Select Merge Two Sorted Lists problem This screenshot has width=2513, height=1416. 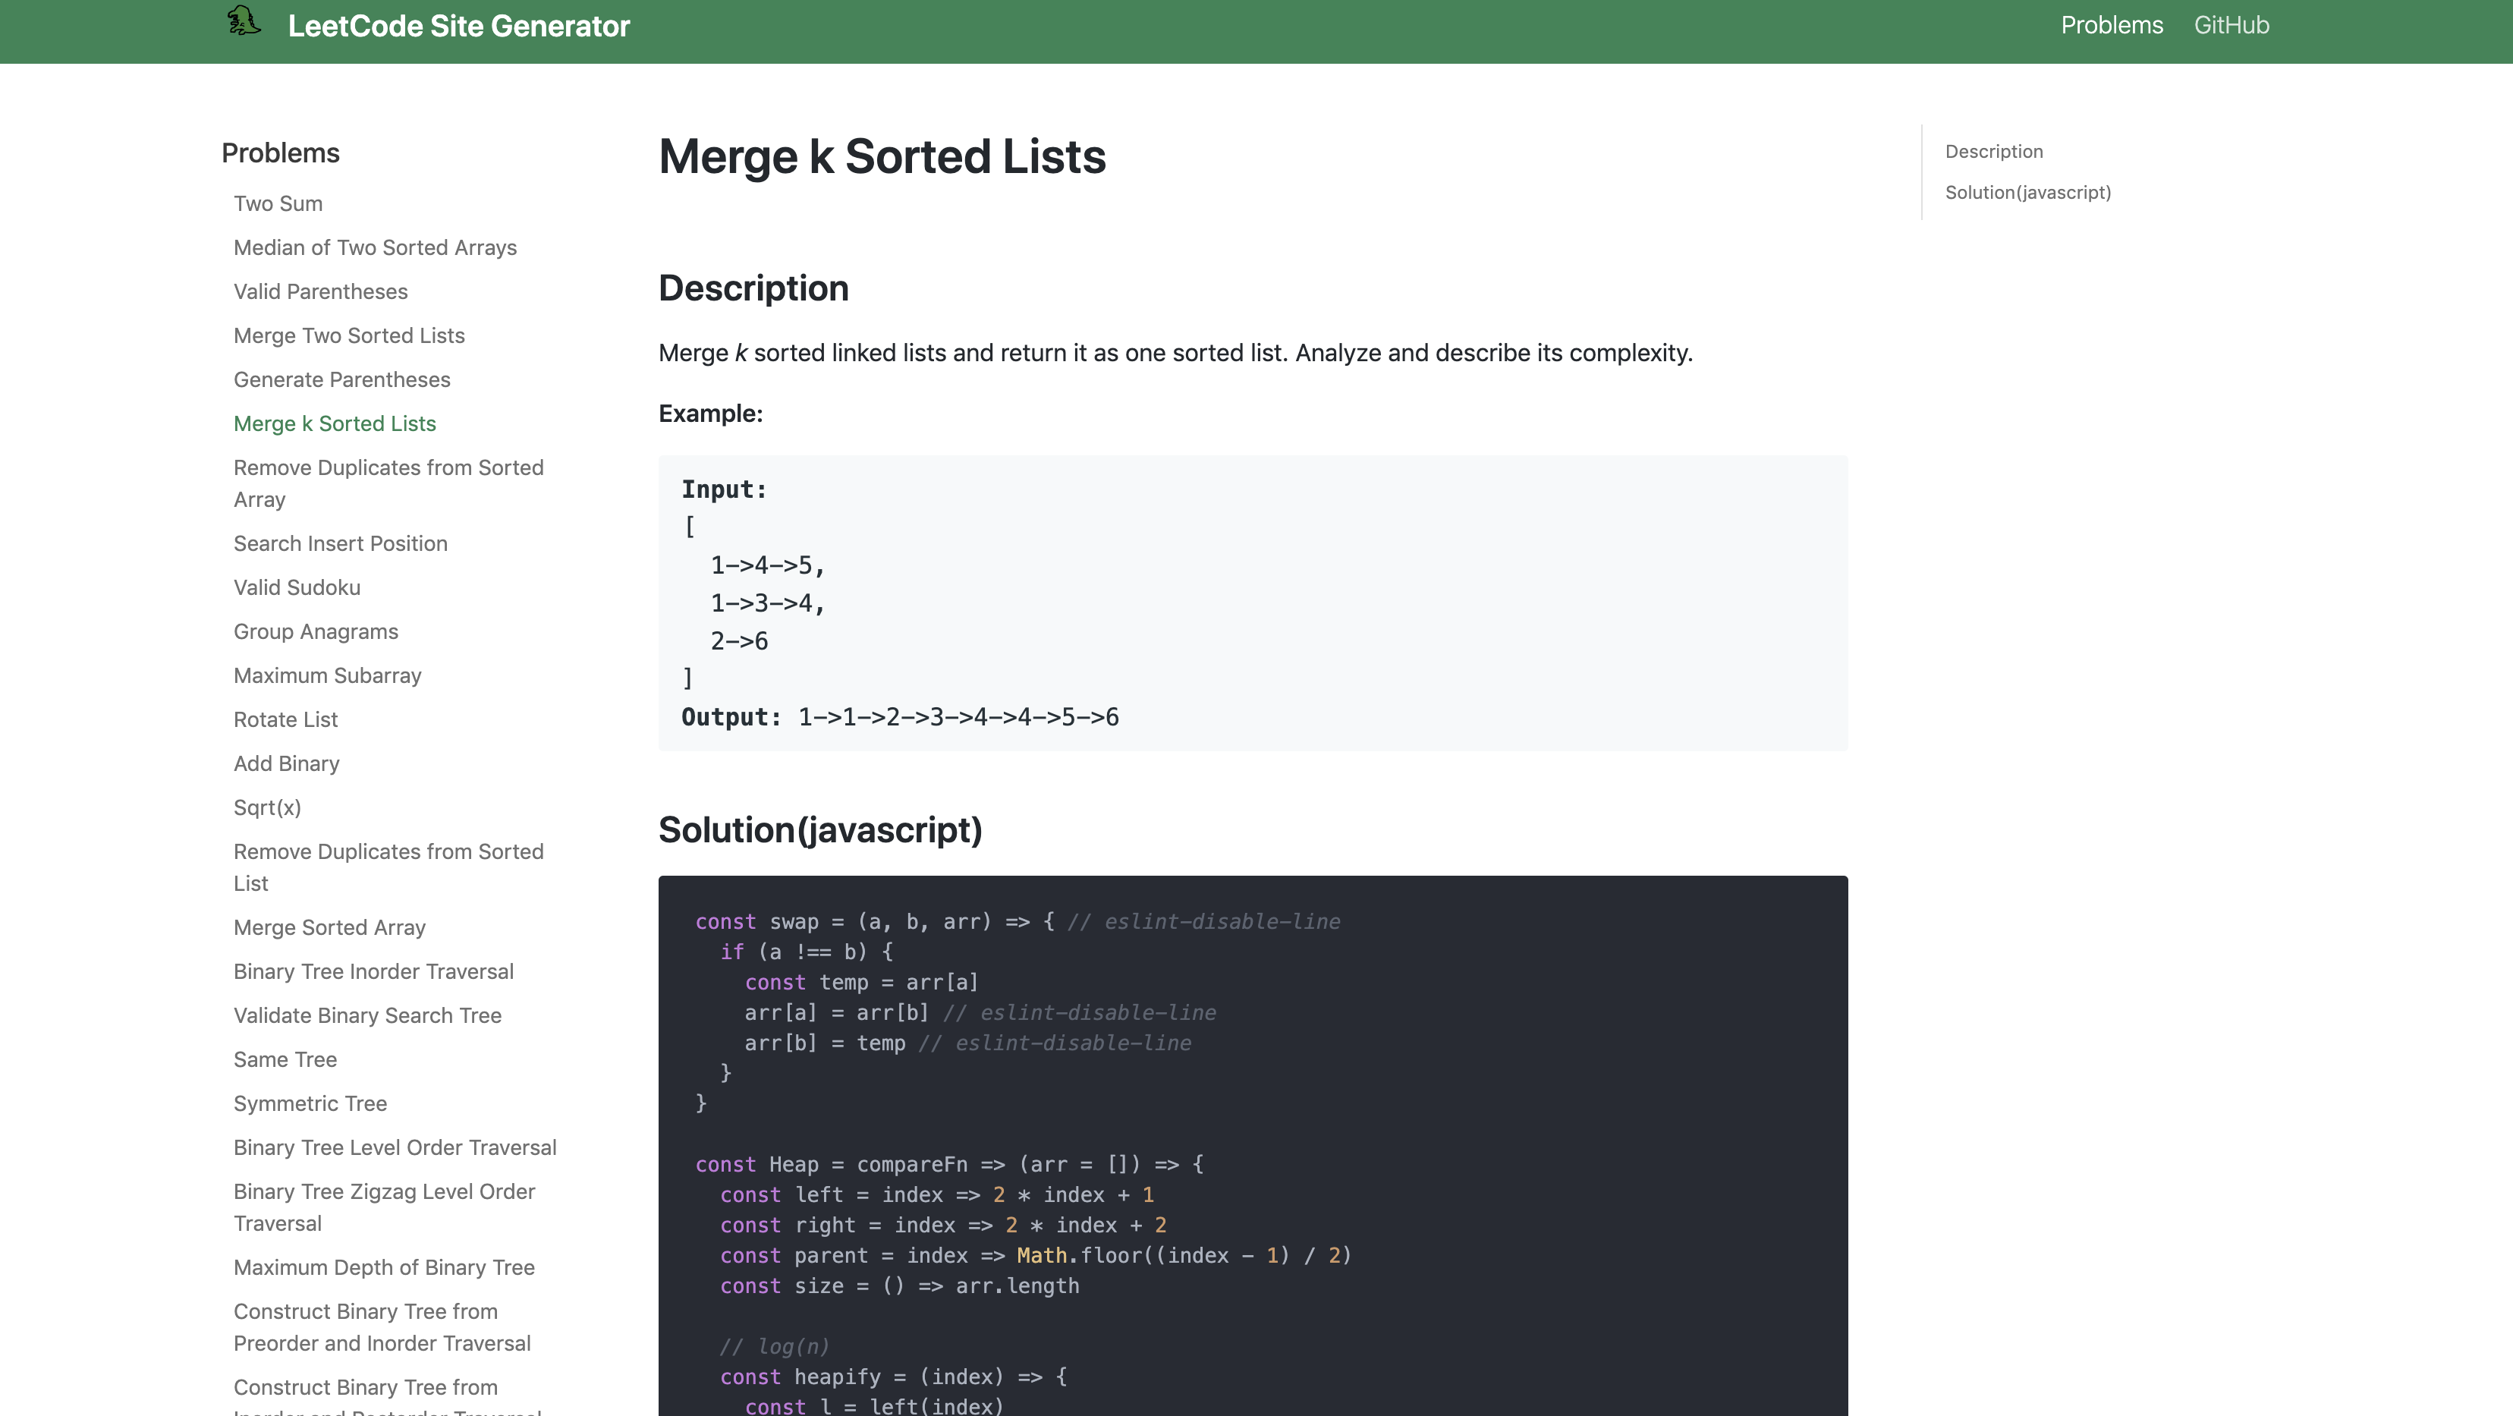tap(348, 335)
